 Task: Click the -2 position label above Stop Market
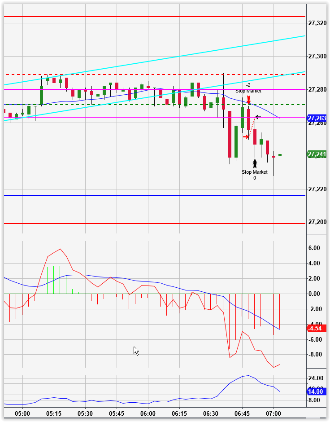tap(248, 85)
